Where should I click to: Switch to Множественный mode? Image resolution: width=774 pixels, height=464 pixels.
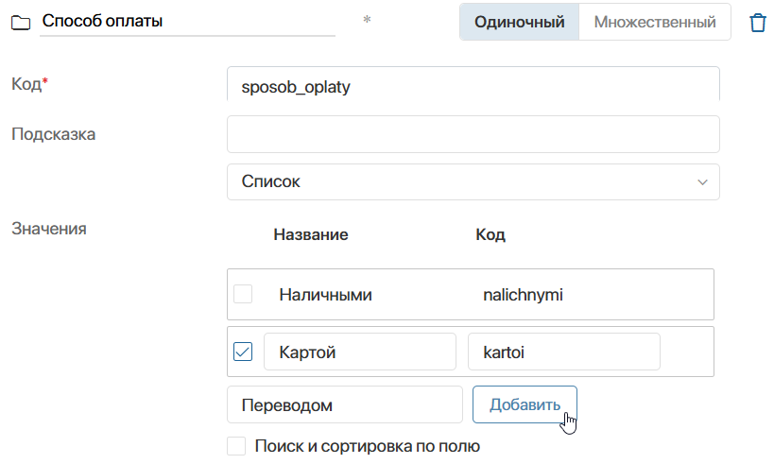pos(655,22)
